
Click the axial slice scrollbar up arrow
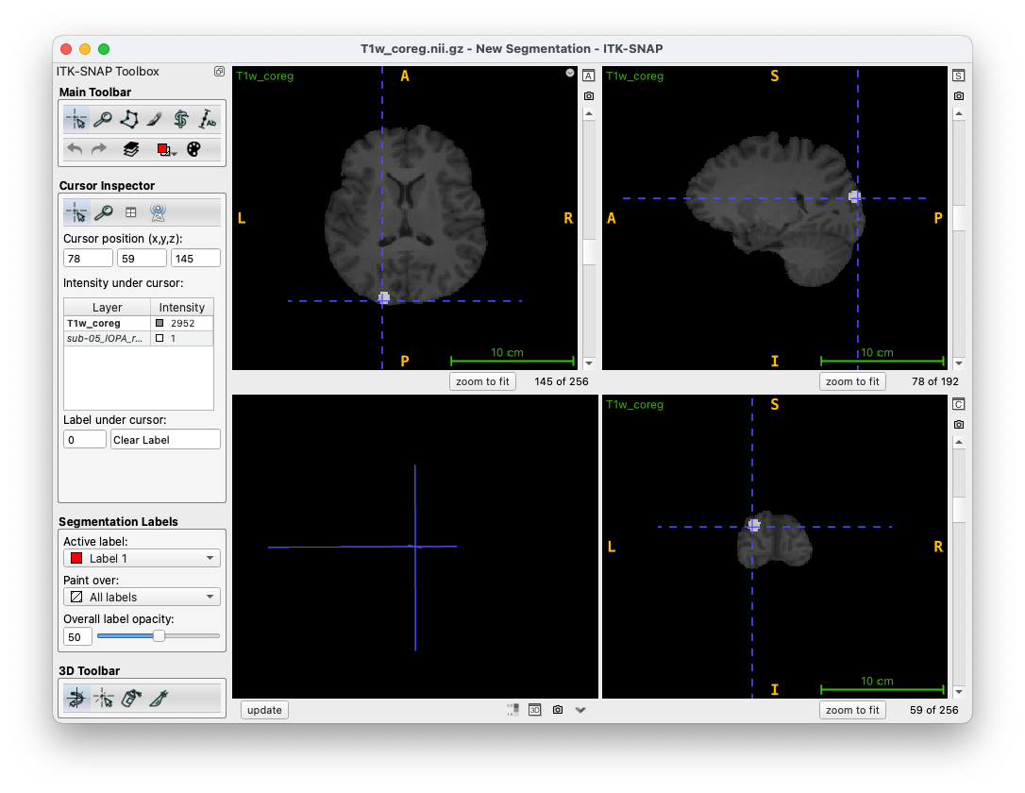pyautogui.click(x=589, y=113)
